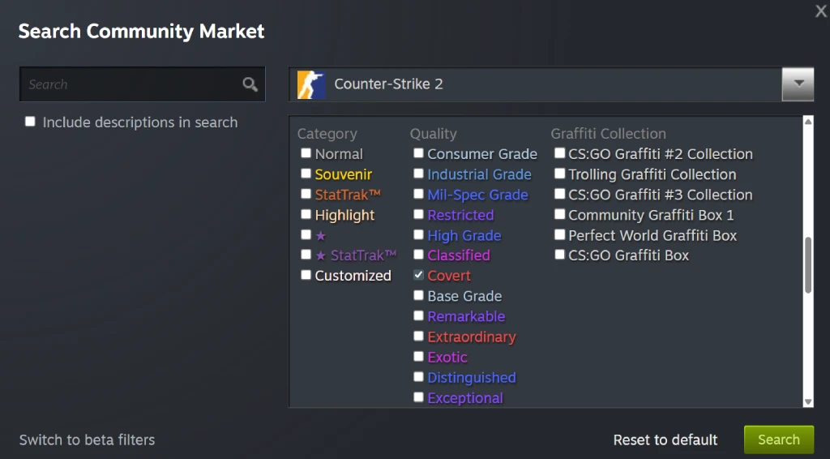
Task: Check the Industrial Grade quality box
Action: click(419, 174)
